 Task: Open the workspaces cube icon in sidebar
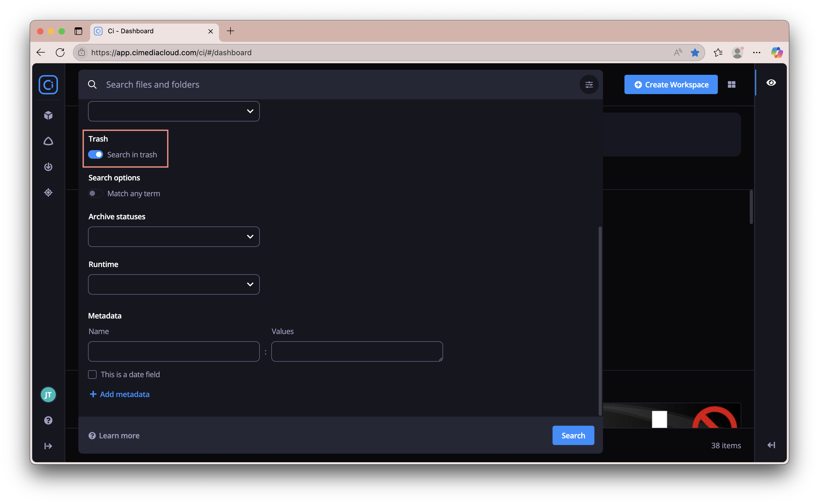(48, 115)
